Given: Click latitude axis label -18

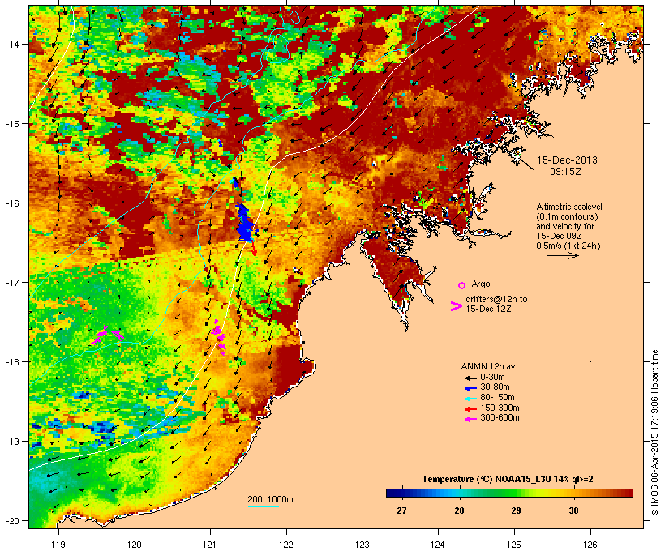Looking at the screenshot, I should tap(11, 361).
